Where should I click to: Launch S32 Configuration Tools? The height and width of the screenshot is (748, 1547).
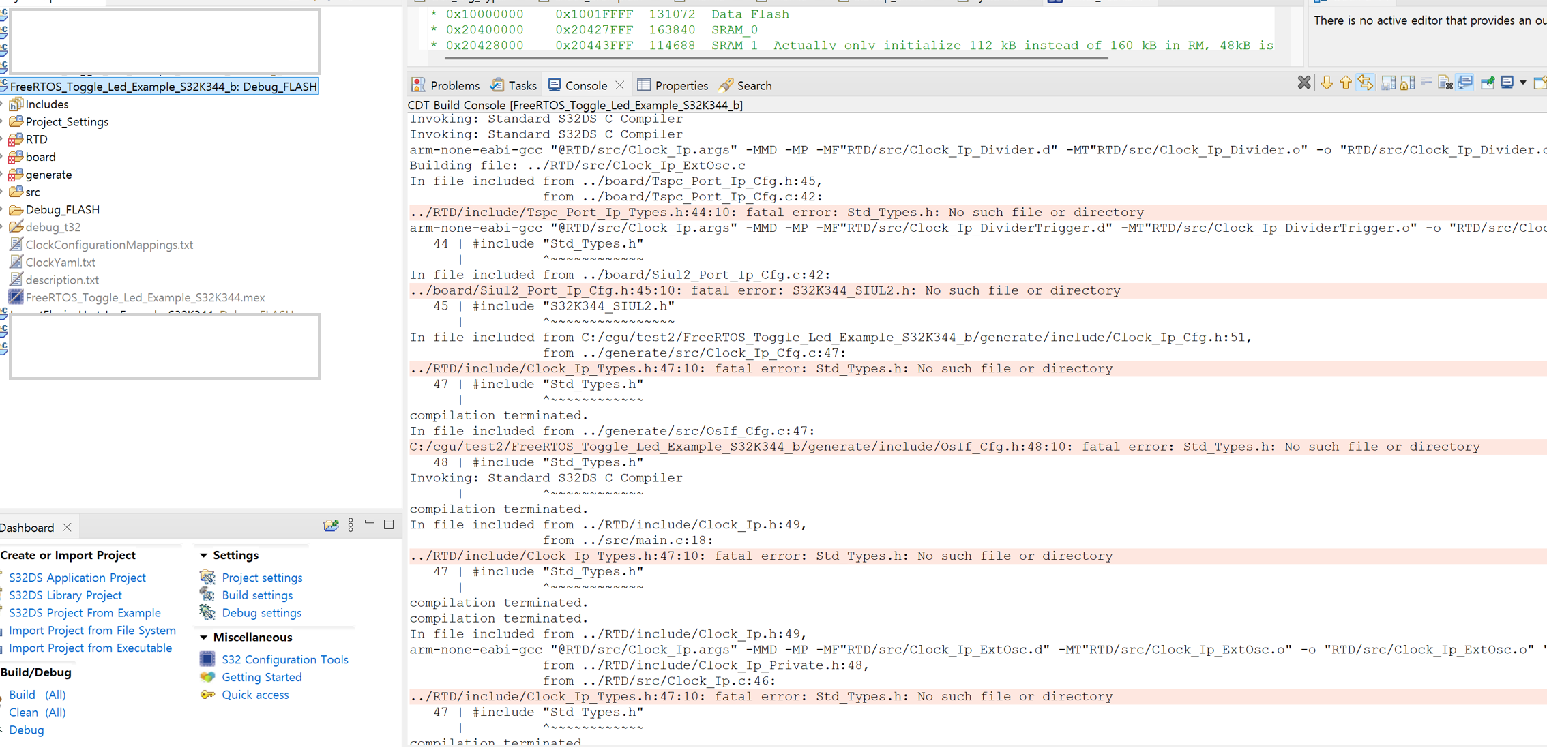click(284, 659)
